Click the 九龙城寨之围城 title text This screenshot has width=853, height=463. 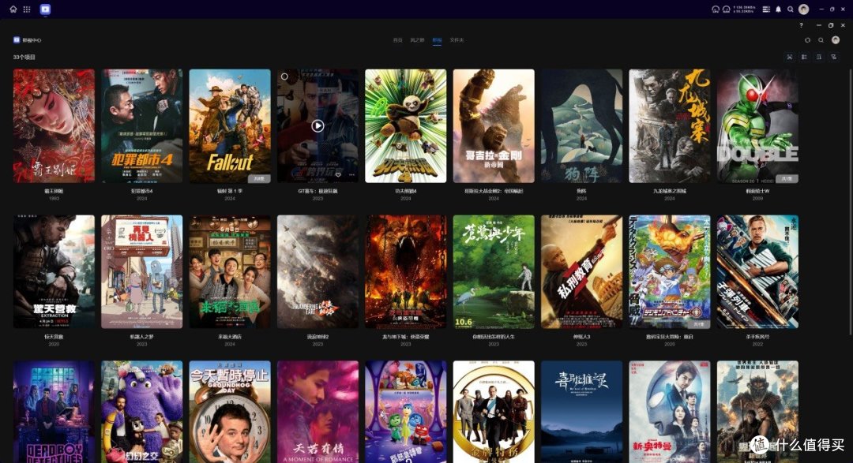pyautogui.click(x=670, y=192)
